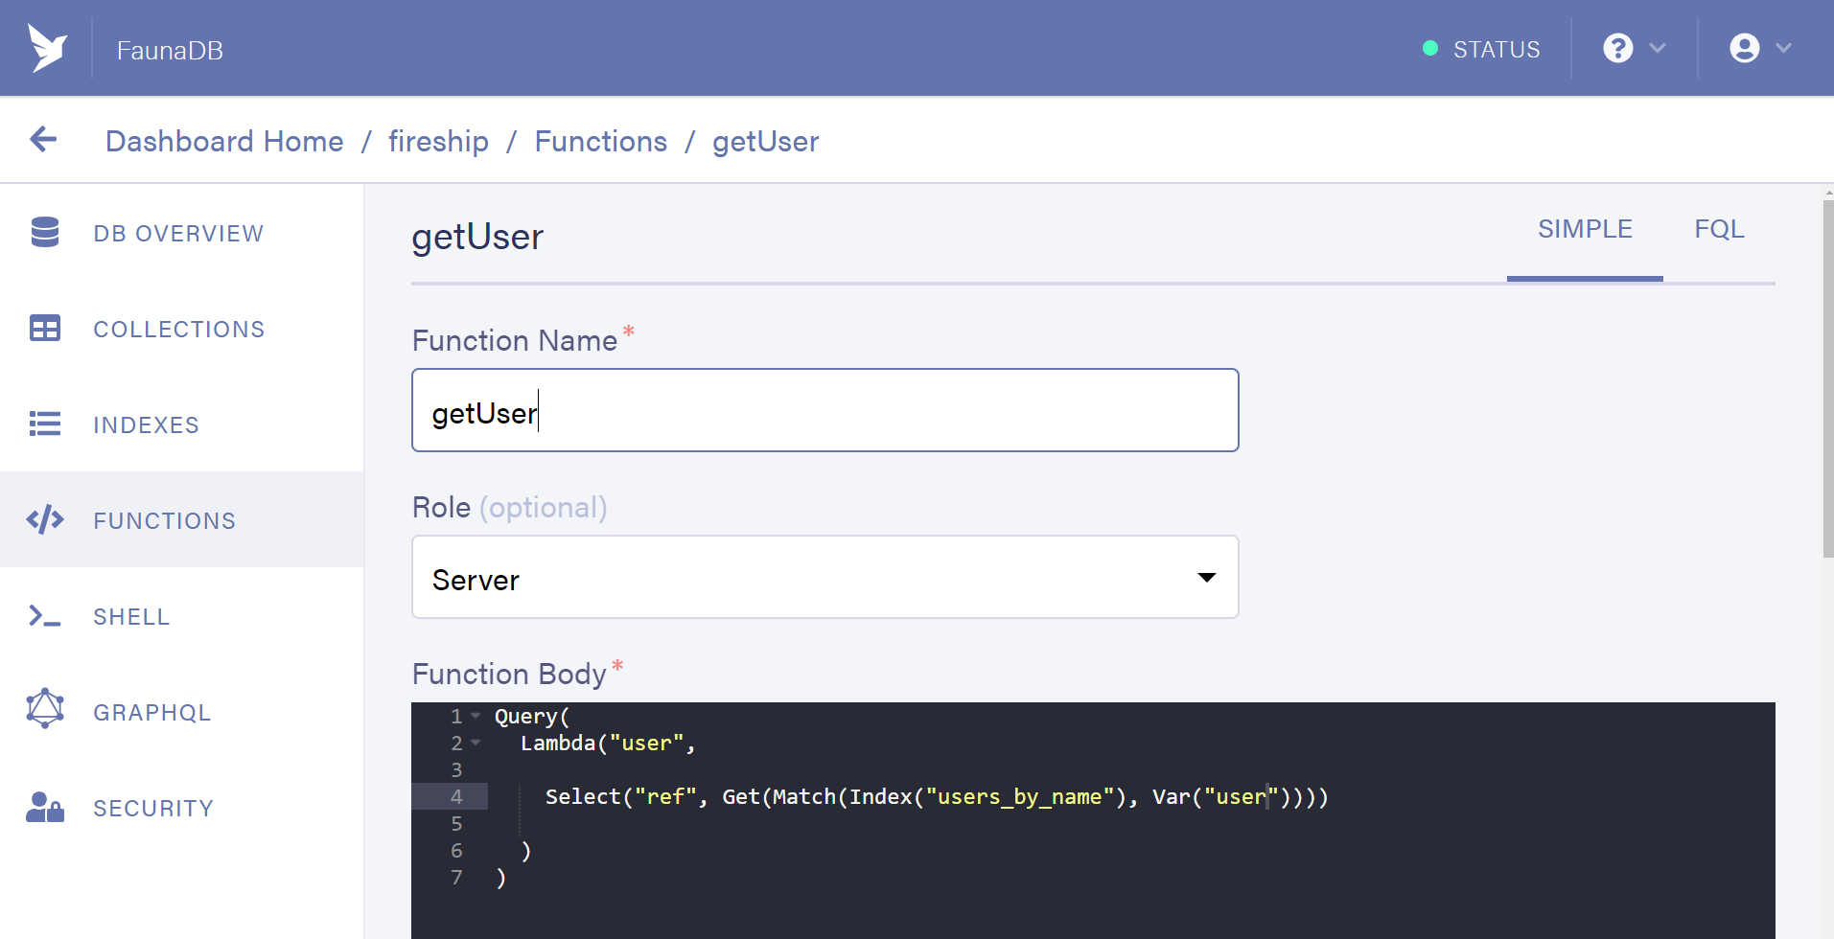The width and height of the screenshot is (1834, 939).
Task: Click the GraphQL icon in sidebar
Action: 45,710
